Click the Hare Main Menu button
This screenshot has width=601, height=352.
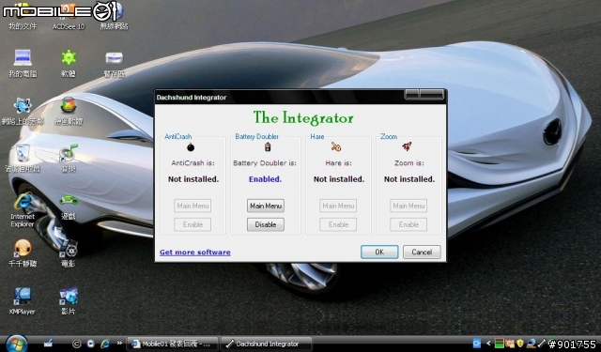tap(338, 206)
